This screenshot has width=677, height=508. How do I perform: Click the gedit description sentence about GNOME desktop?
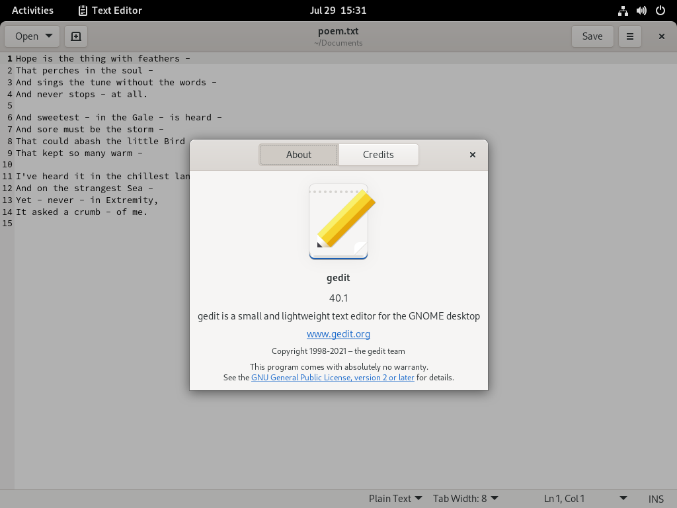coord(339,316)
